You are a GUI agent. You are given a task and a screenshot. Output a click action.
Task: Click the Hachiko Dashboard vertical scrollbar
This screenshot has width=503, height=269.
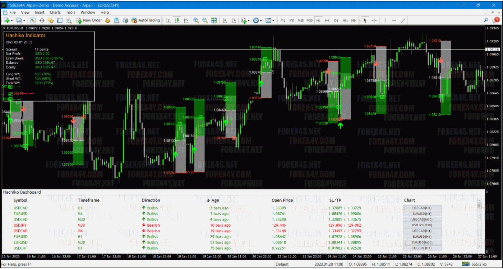click(x=479, y=226)
